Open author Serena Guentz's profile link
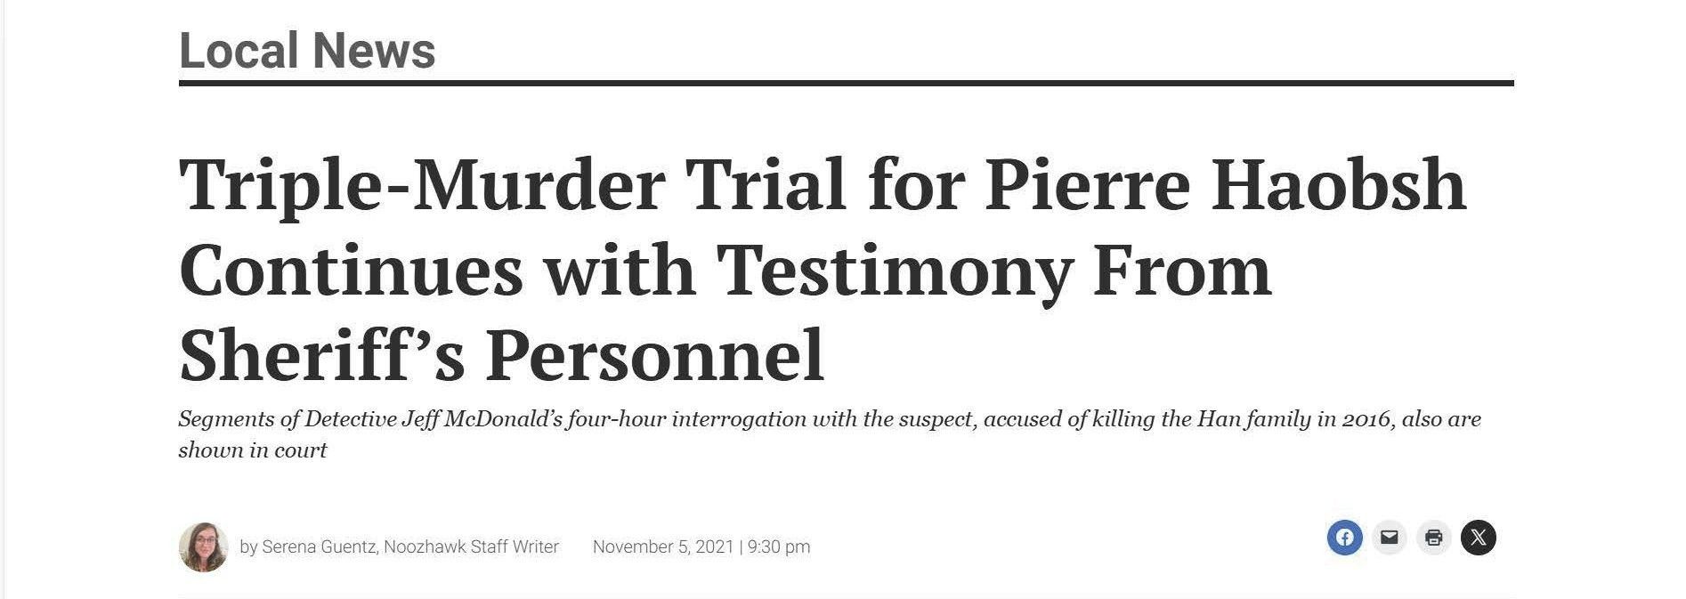Image resolution: width=1686 pixels, height=599 pixels. pyautogui.click(x=319, y=546)
